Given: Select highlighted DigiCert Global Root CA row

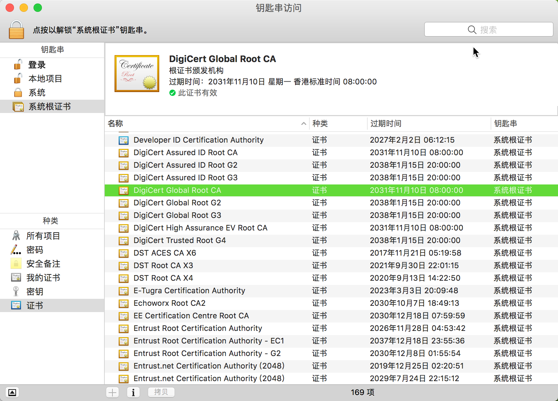Looking at the screenshot, I should (331, 190).
